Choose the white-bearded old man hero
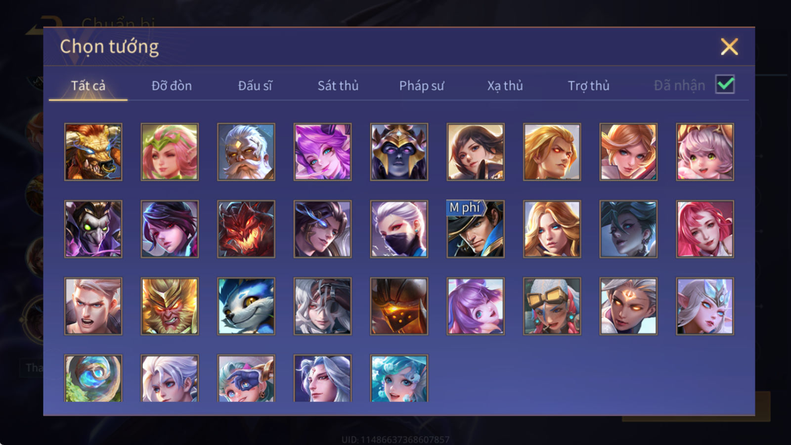Image resolution: width=791 pixels, height=445 pixels. coord(246,152)
